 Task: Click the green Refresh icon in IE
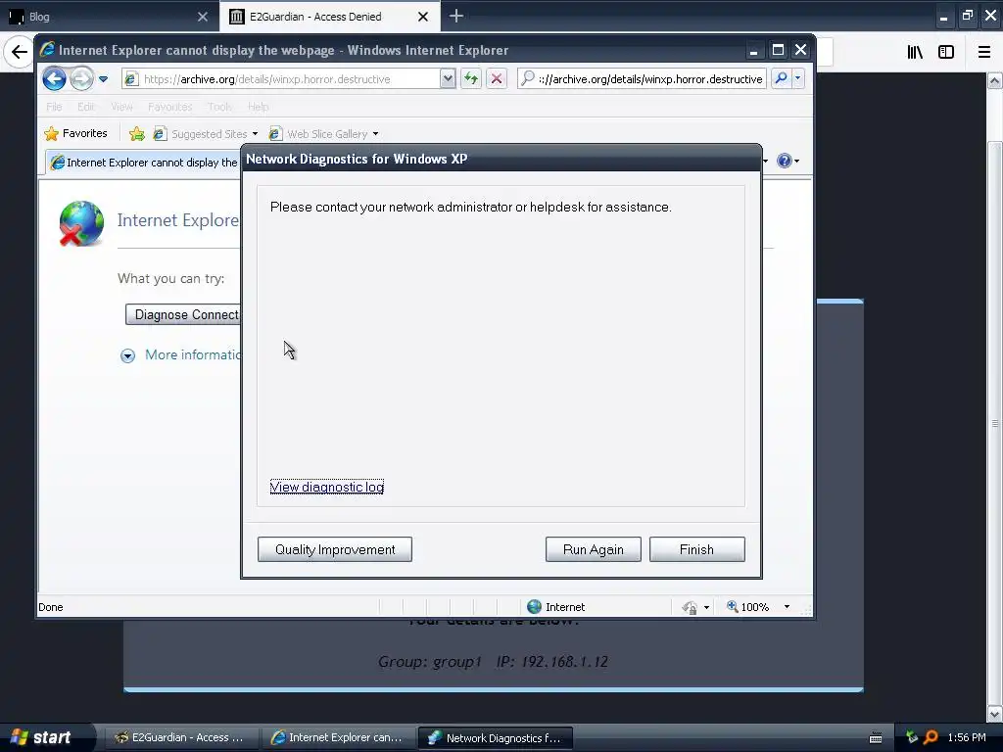471,78
